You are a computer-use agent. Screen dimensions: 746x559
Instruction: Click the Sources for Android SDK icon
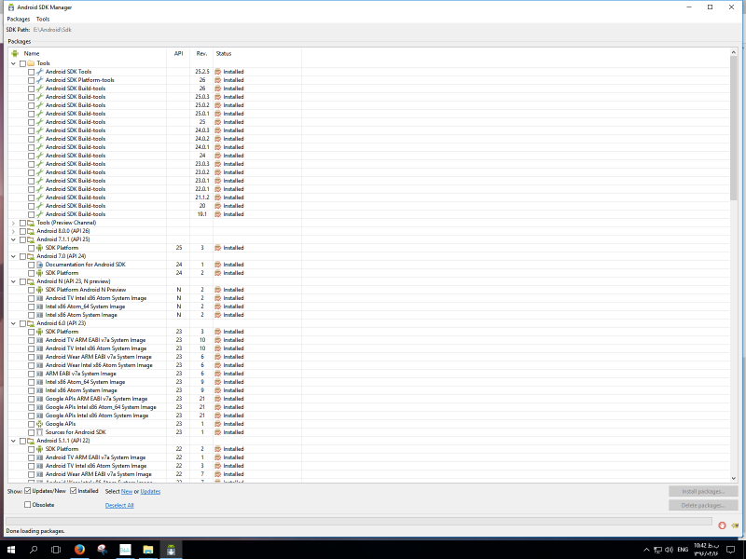pyautogui.click(x=40, y=432)
